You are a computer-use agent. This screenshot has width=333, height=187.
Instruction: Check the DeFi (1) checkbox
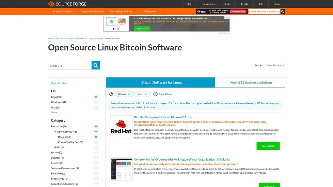[96, 147]
